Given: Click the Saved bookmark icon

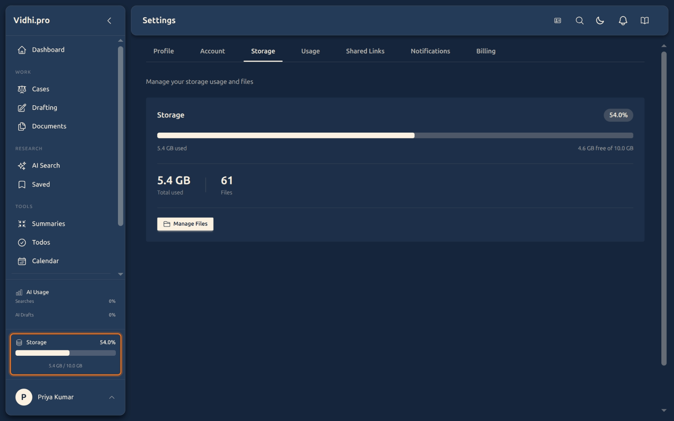Looking at the screenshot, I should click(22, 184).
